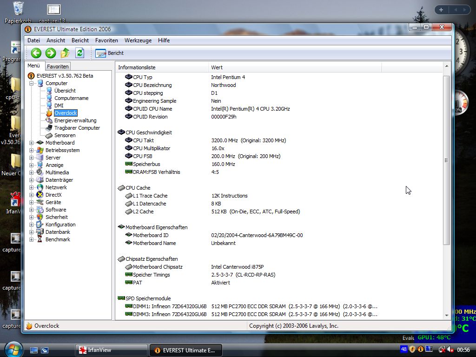This screenshot has height=357, width=476.
Task: Expand the DirectX tree node
Action: [31, 195]
